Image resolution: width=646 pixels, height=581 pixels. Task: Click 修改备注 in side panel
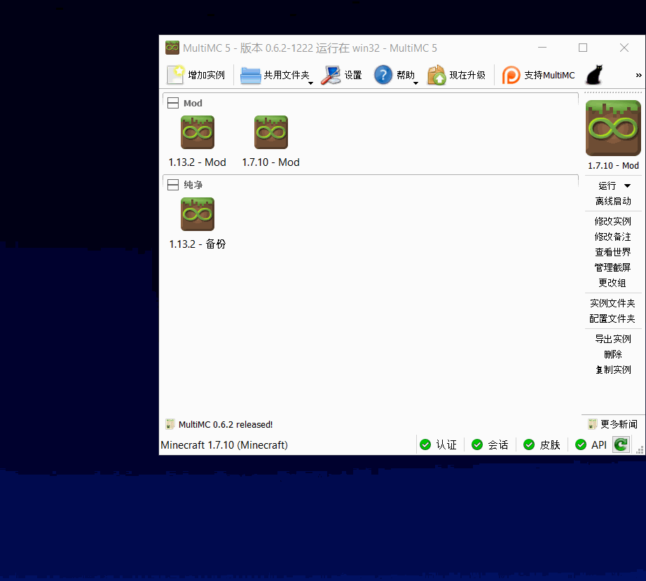(613, 237)
